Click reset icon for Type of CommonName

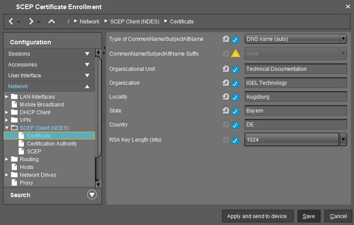[226, 39]
